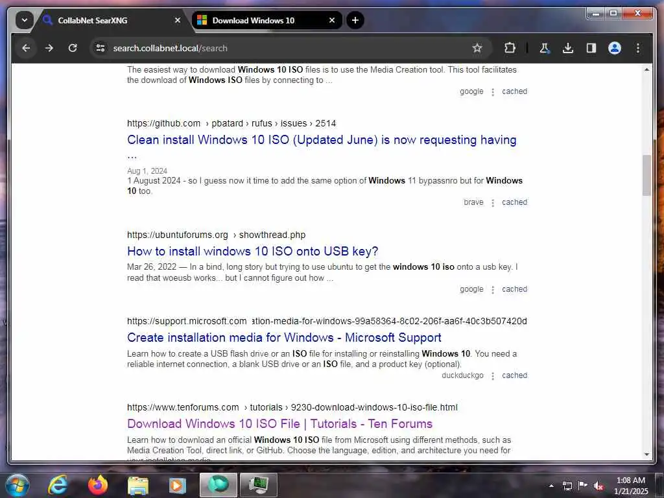Expand three-dot options beside duckduckgo engine label
The height and width of the screenshot is (498, 664).
pyautogui.click(x=493, y=376)
